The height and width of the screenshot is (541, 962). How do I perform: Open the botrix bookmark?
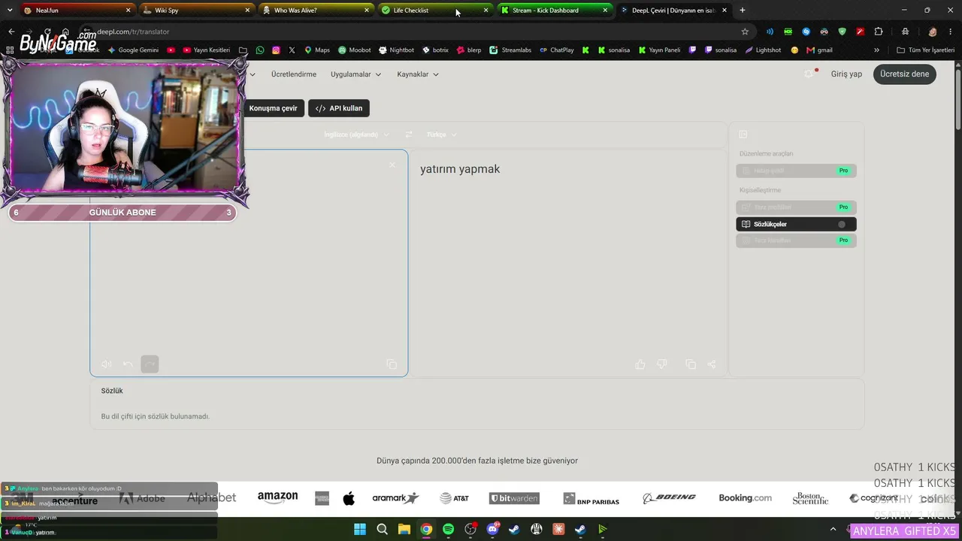click(x=435, y=50)
